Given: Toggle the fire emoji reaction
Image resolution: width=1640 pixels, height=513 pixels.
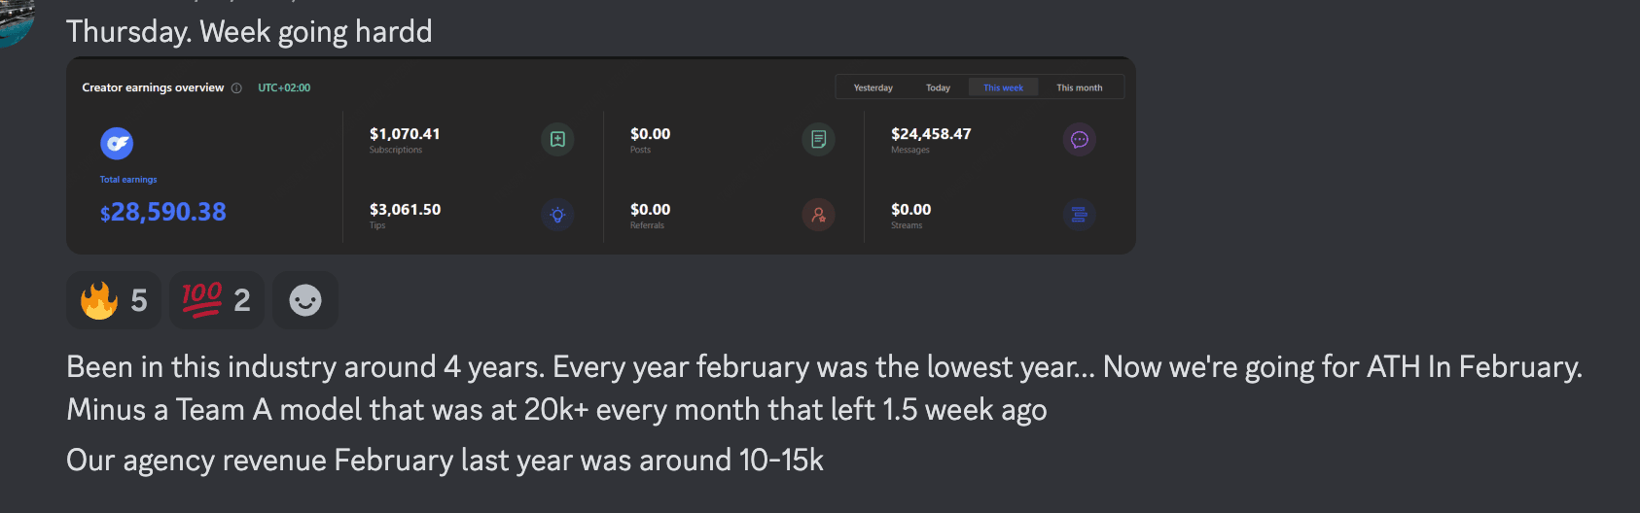Looking at the screenshot, I should tap(114, 300).
